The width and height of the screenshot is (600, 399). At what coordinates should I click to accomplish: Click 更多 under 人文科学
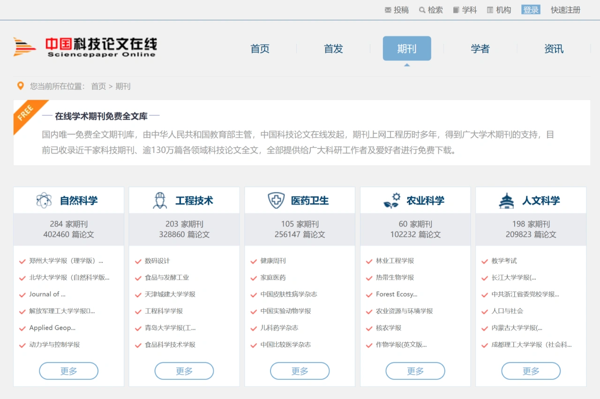click(531, 371)
